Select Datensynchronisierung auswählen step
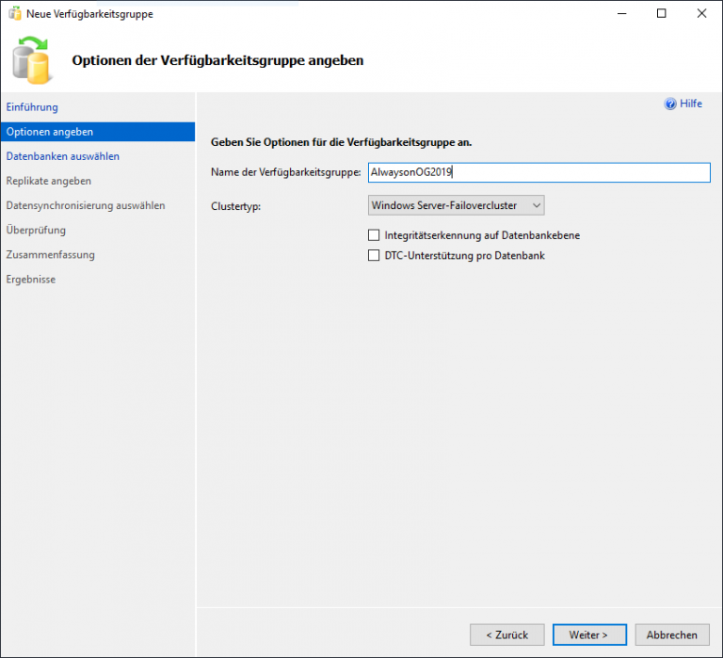Viewport: 723px width, 658px height. [86, 205]
